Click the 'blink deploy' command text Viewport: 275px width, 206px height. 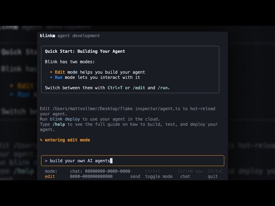(x=65, y=119)
